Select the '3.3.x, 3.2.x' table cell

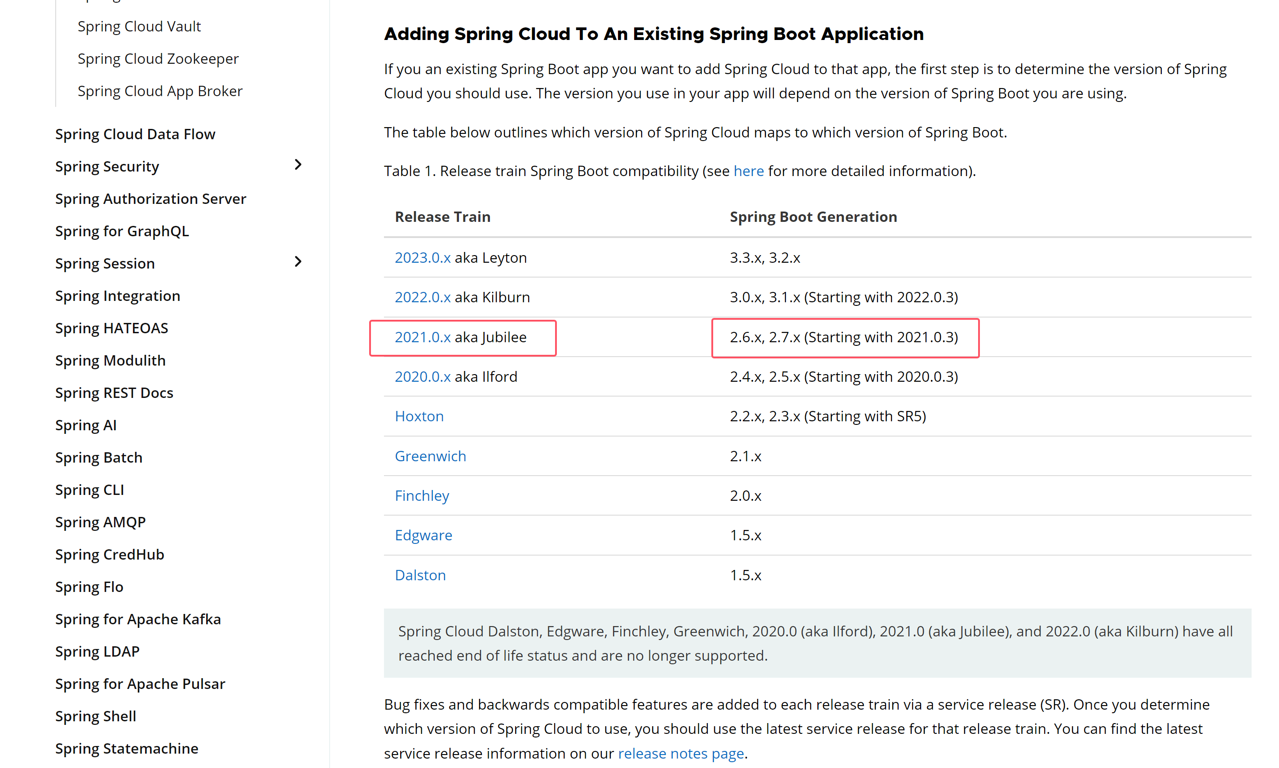[765, 258]
